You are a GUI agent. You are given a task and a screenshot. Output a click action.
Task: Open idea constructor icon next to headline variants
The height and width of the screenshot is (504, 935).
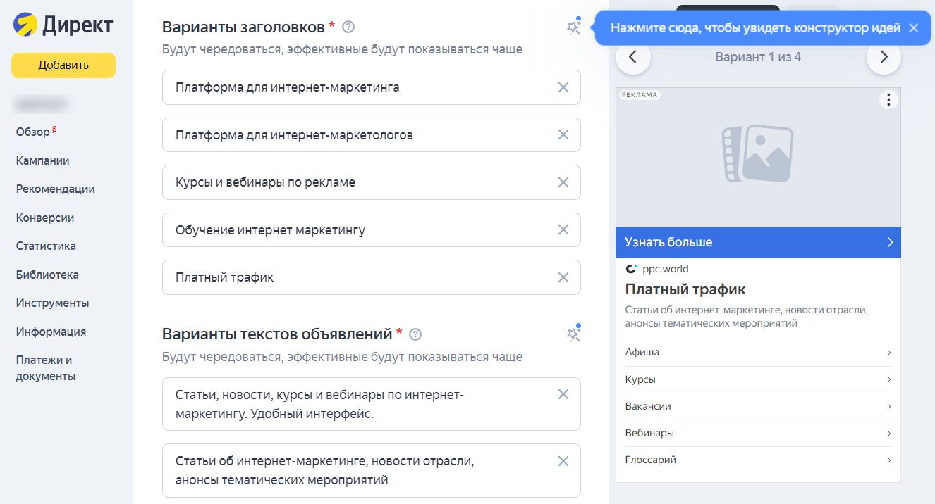pyautogui.click(x=574, y=27)
